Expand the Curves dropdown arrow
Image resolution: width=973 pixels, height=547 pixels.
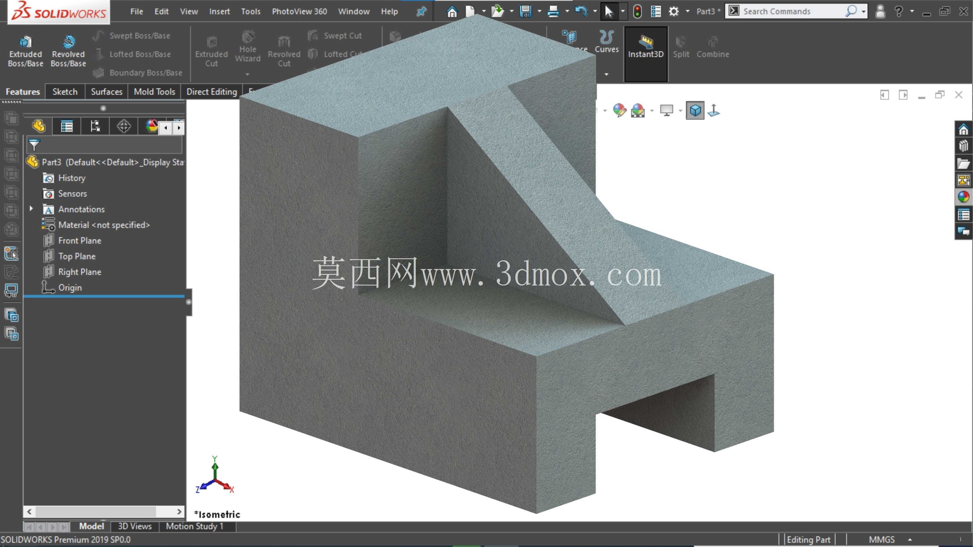(607, 74)
